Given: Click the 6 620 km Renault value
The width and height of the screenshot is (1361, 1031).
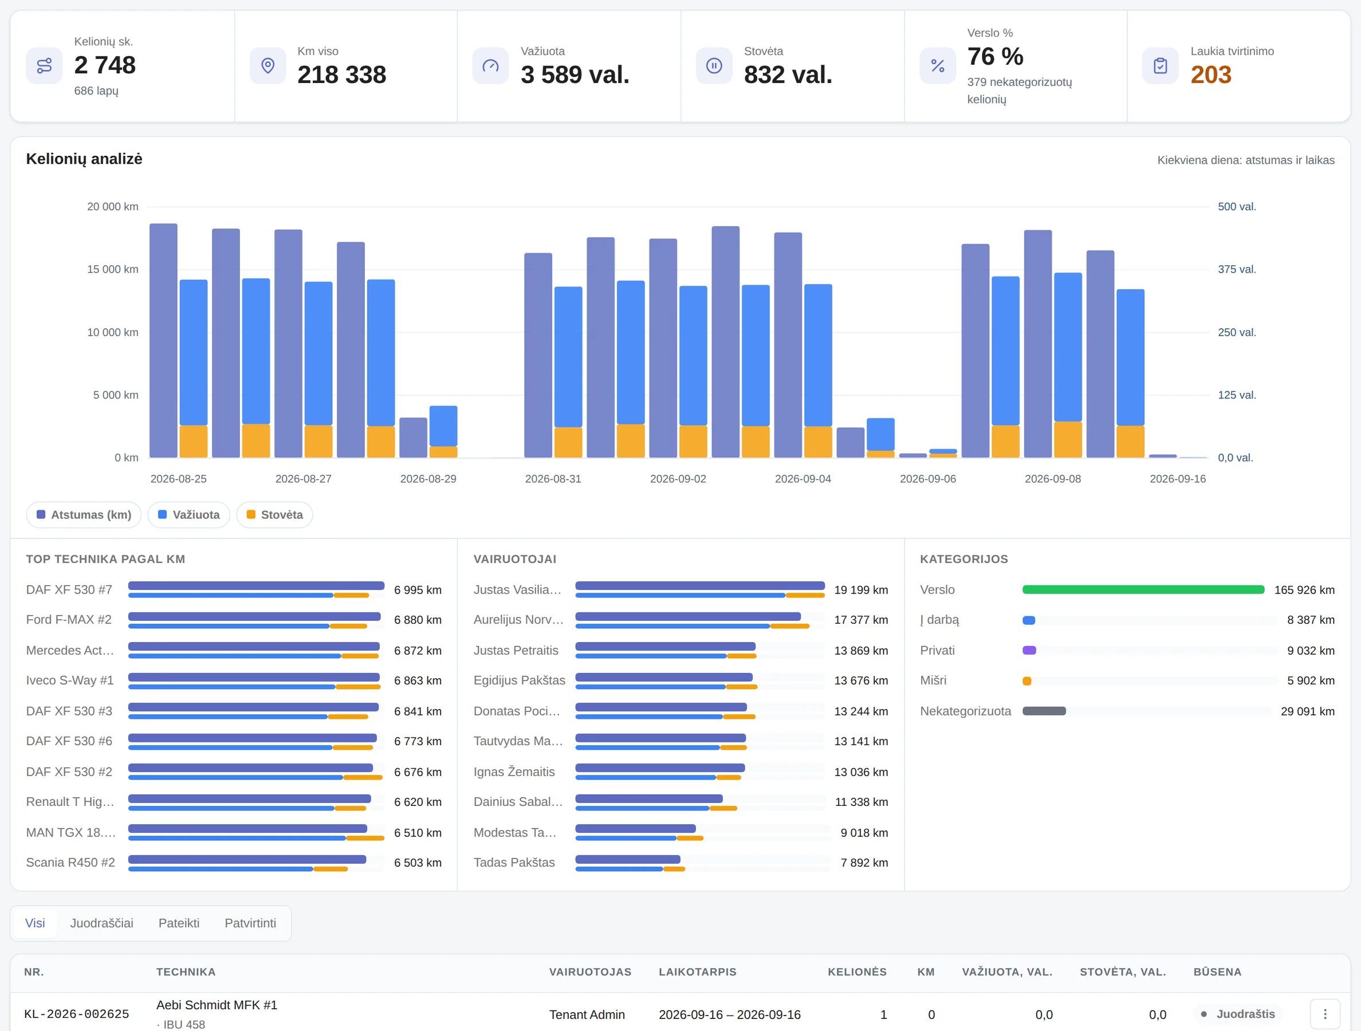Looking at the screenshot, I should 418,802.
